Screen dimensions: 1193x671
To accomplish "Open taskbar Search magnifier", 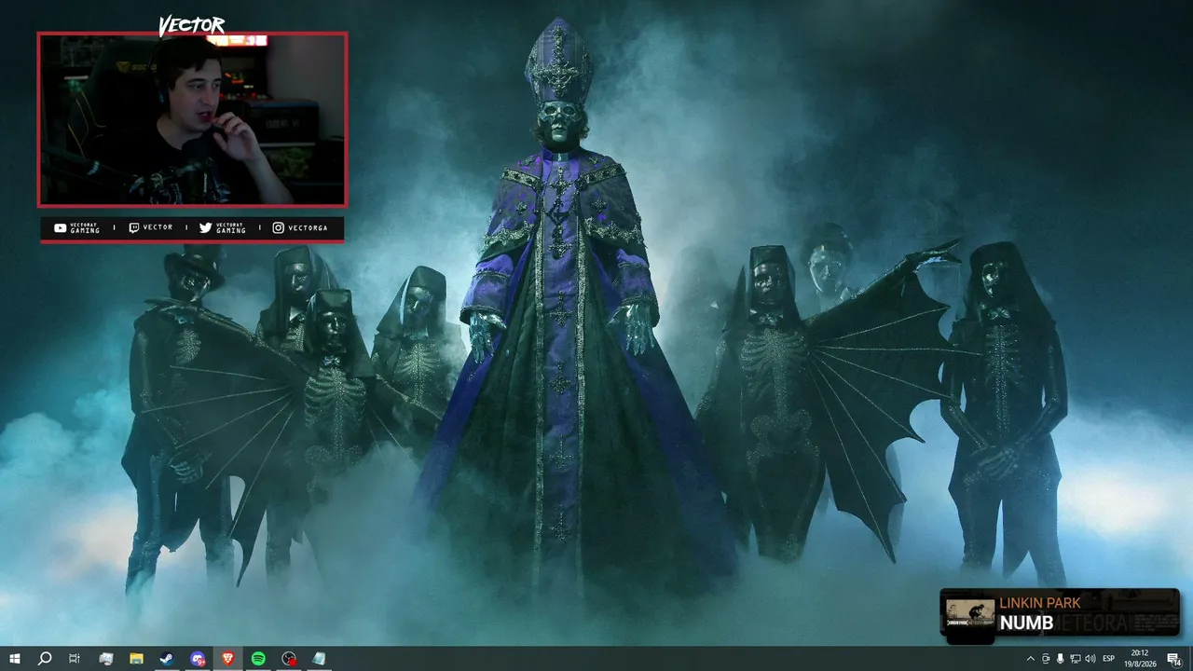I will (x=45, y=659).
